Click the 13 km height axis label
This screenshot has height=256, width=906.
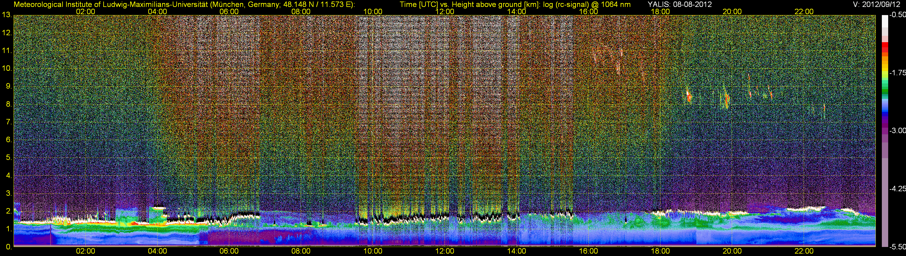[7, 15]
